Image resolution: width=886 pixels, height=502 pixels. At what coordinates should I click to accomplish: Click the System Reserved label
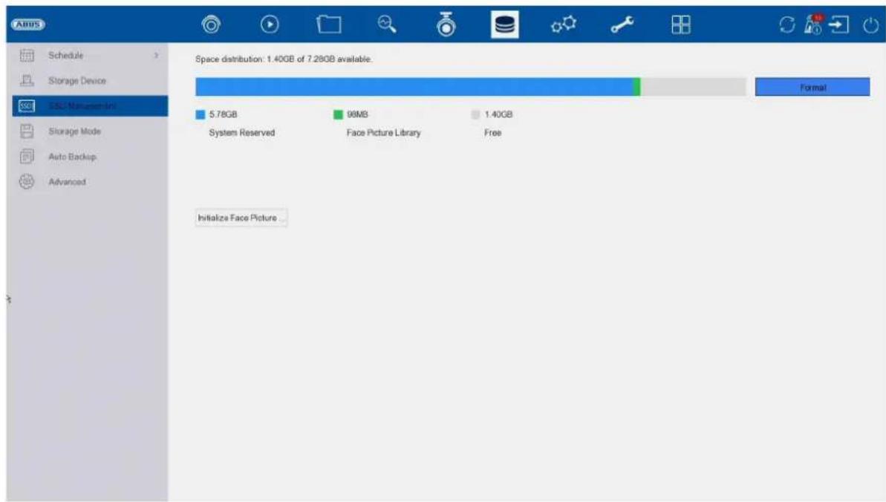(x=242, y=133)
